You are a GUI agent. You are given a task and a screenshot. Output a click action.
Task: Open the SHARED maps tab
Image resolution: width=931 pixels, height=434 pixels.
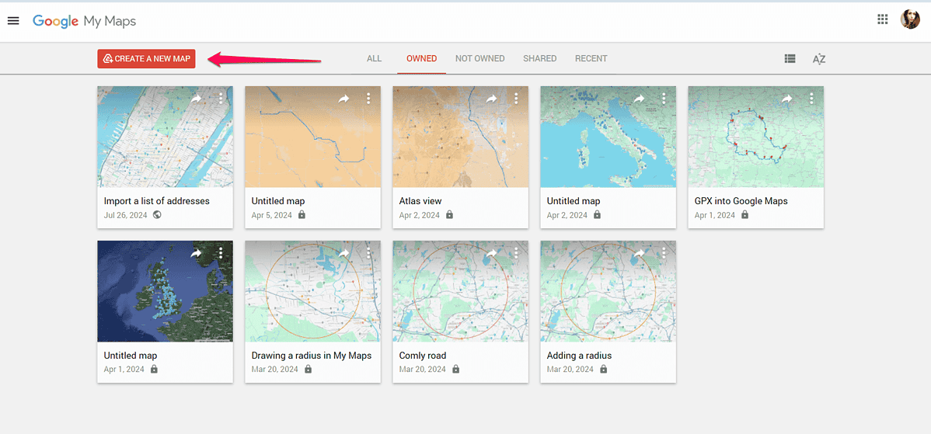pyautogui.click(x=539, y=59)
